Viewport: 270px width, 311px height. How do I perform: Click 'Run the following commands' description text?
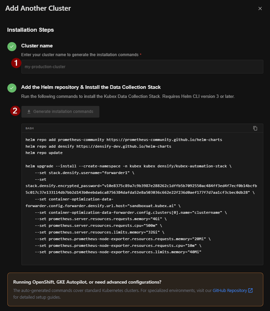(x=128, y=97)
